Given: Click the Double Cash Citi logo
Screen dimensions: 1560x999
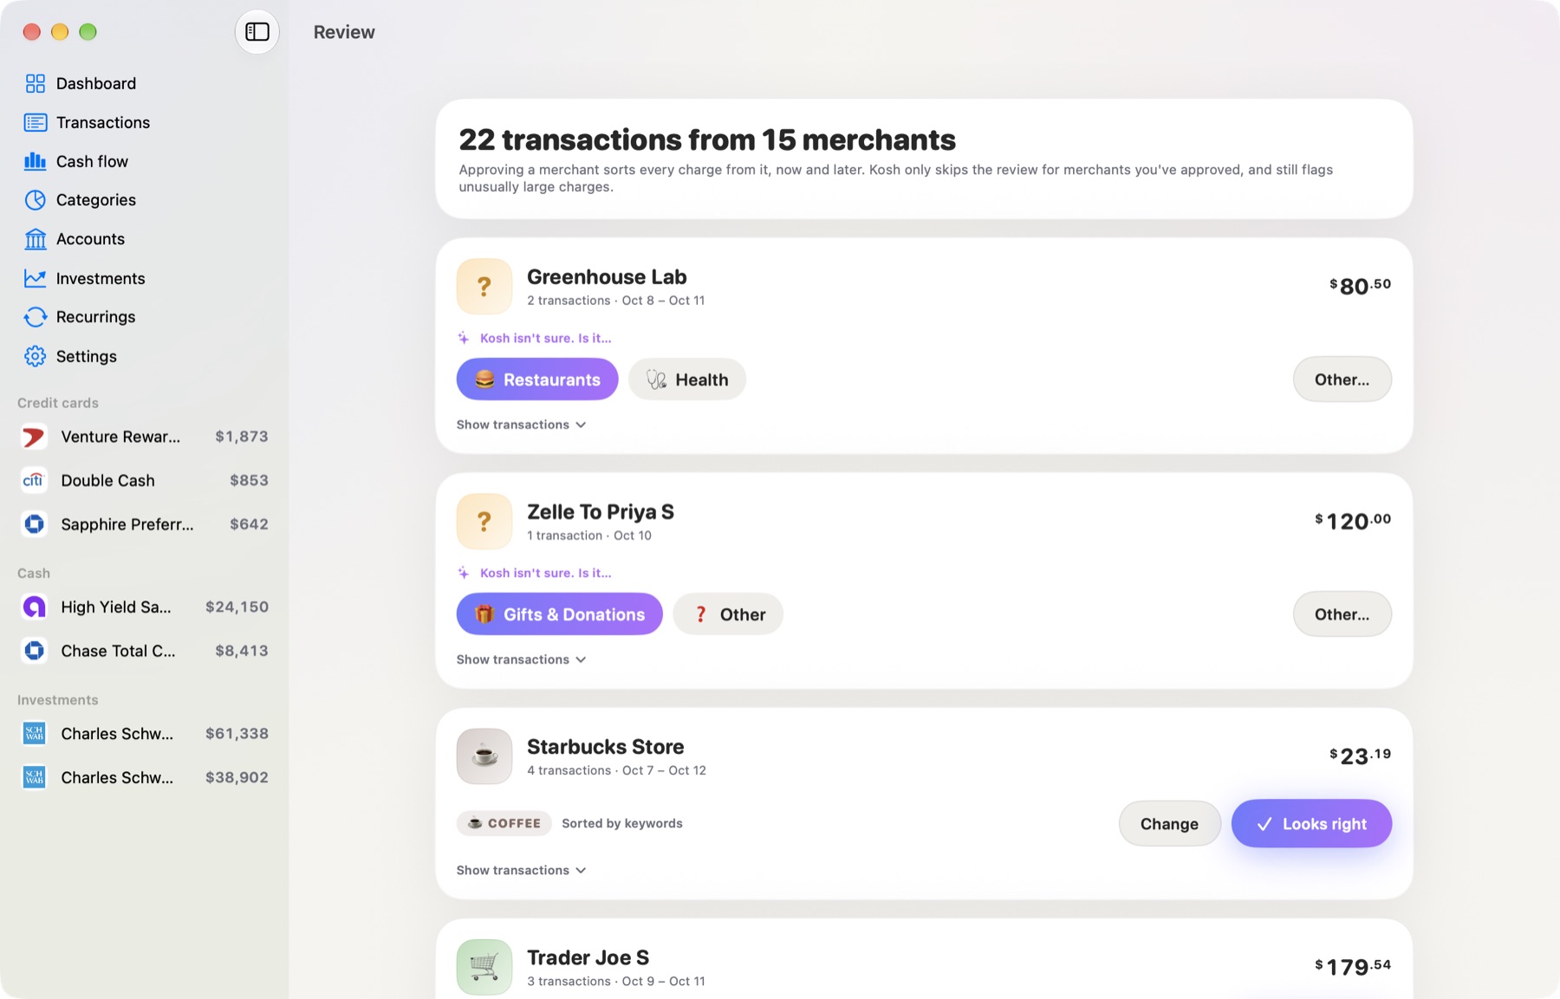Looking at the screenshot, I should point(34,480).
